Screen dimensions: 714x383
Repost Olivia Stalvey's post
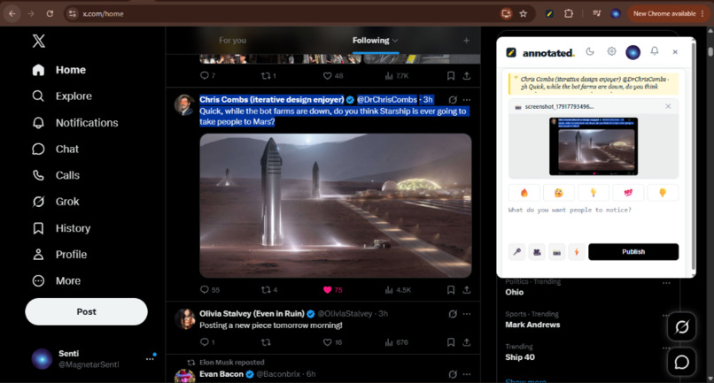(266, 342)
